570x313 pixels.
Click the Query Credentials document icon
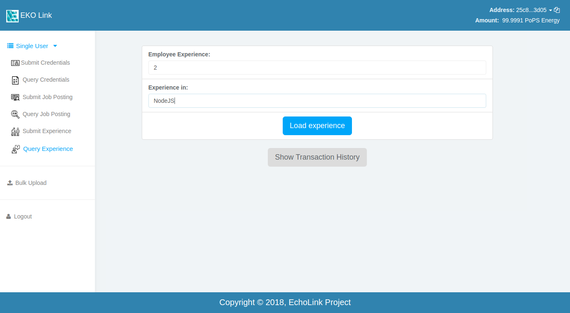point(15,80)
